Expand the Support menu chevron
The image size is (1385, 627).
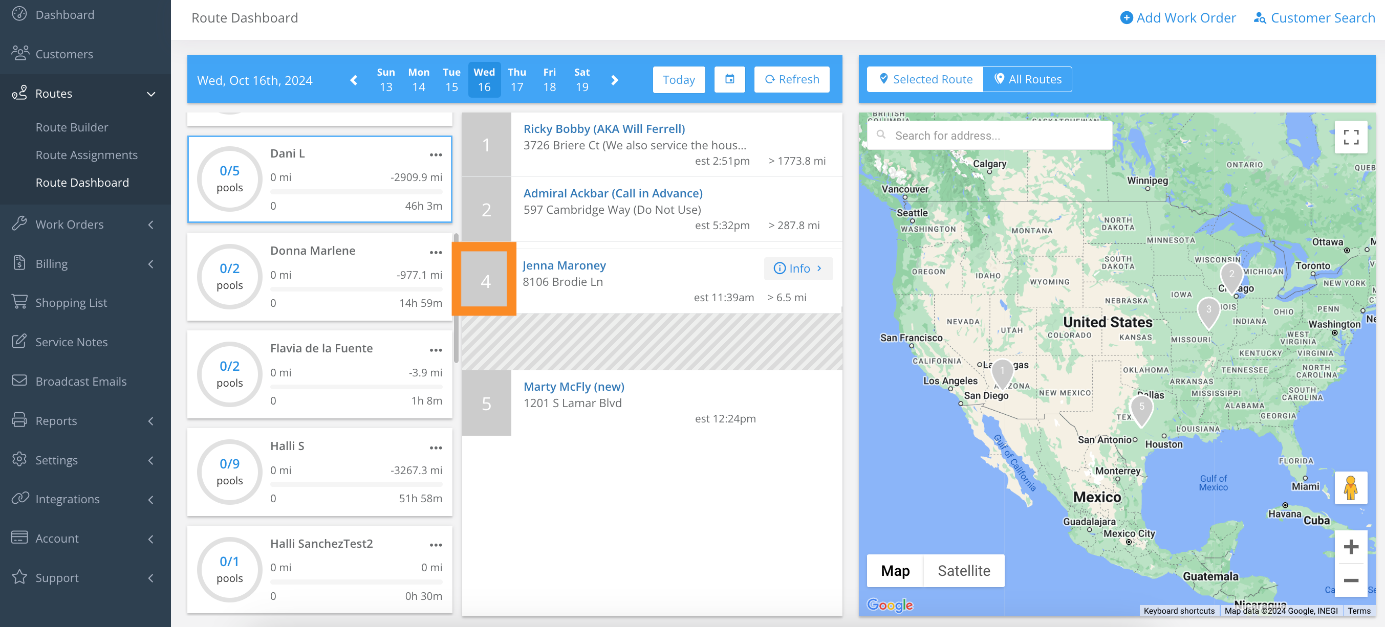point(151,578)
